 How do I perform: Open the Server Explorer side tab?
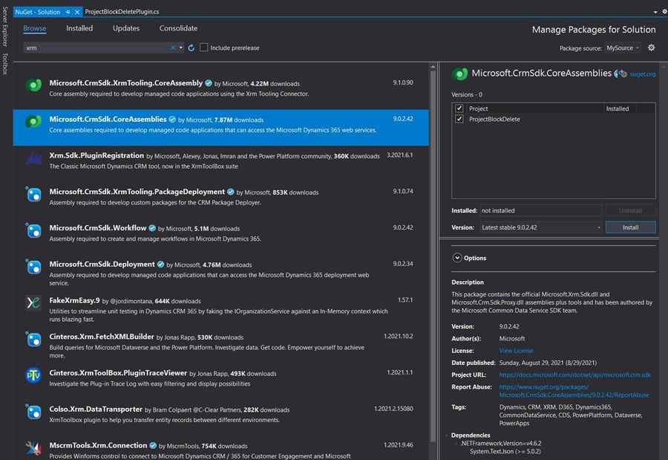pyautogui.click(x=5, y=27)
